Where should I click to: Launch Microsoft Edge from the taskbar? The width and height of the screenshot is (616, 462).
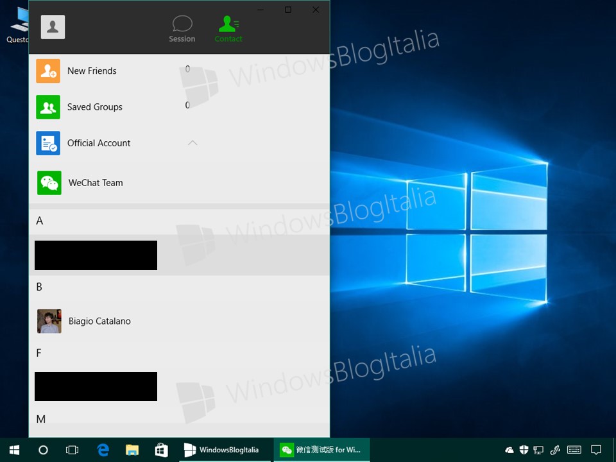coord(103,450)
